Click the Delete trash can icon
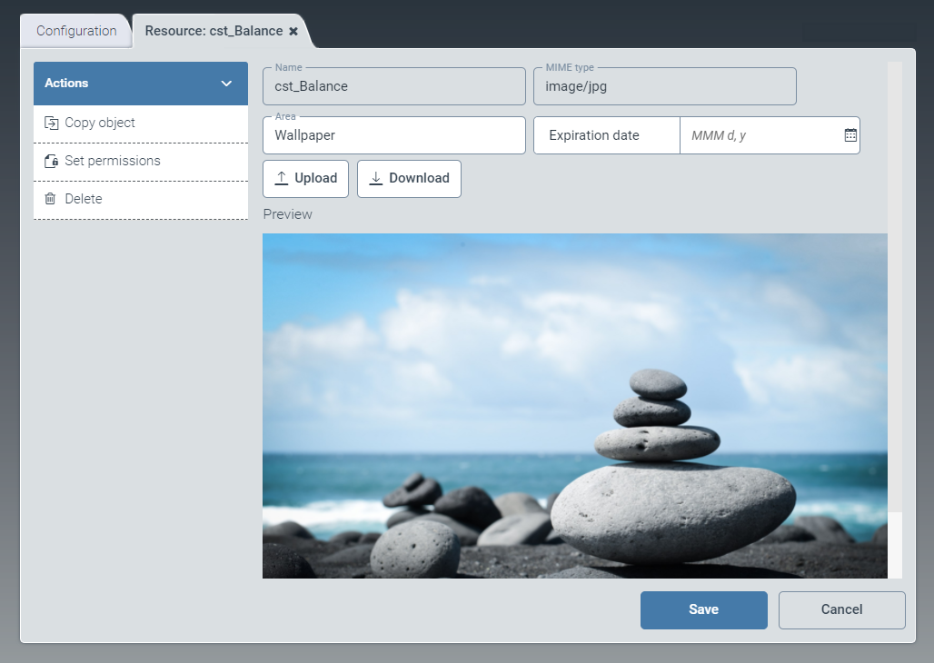This screenshot has width=934, height=663. click(x=51, y=199)
